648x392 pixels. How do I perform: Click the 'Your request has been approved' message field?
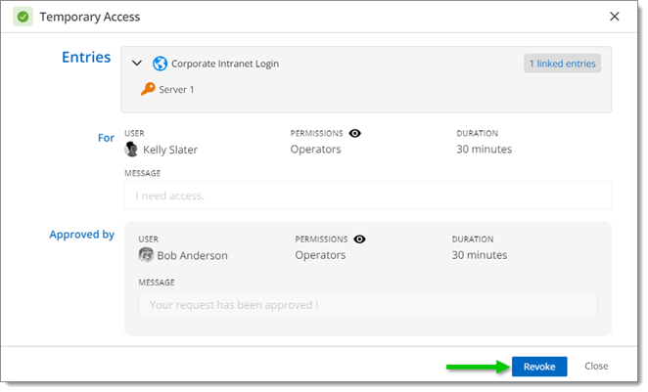click(368, 305)
